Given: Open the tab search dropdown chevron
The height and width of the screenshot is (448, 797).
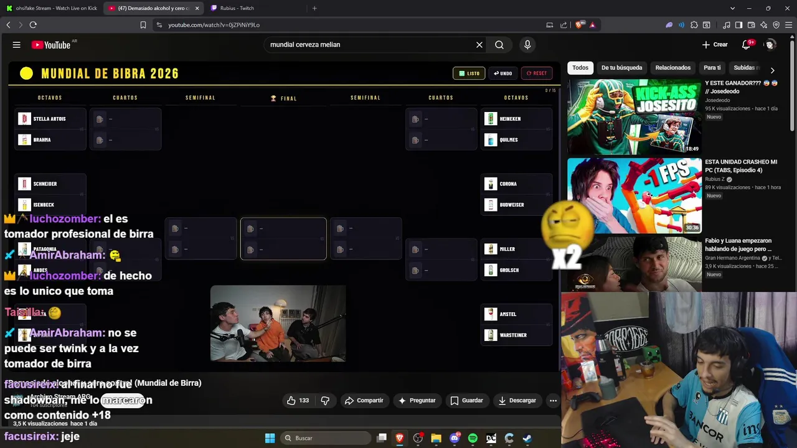Looking at the screenshot, I should pos(733,8).
